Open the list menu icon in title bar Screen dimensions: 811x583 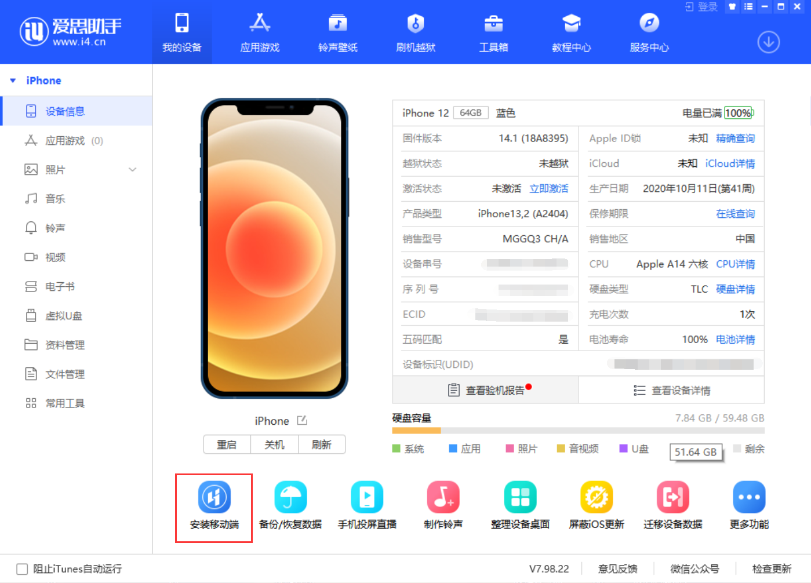pyautogui.click(x=748, y=7)
